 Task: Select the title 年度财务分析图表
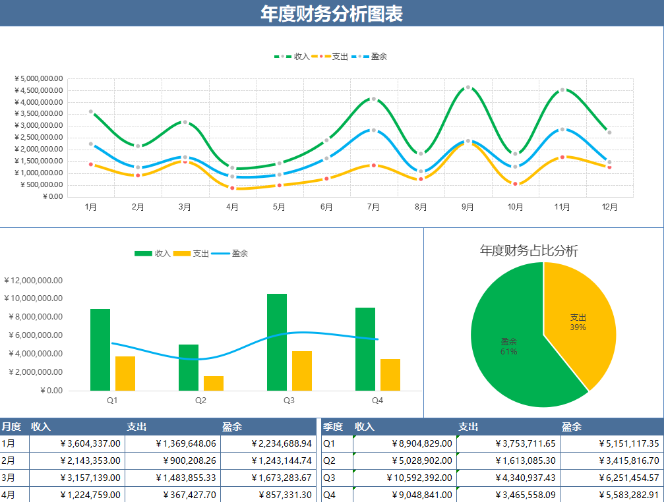(331, 14)
